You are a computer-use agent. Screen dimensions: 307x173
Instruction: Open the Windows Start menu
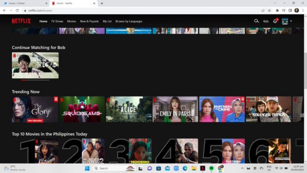[x=87, y=168]
